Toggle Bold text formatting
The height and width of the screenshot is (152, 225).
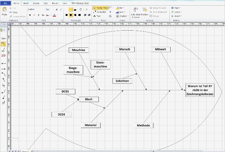coord(30,15)
